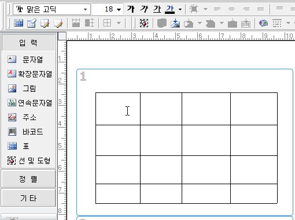The image size is (295, 220).
Task: Click the line spacing icon after justify
Action: [279, 8]
